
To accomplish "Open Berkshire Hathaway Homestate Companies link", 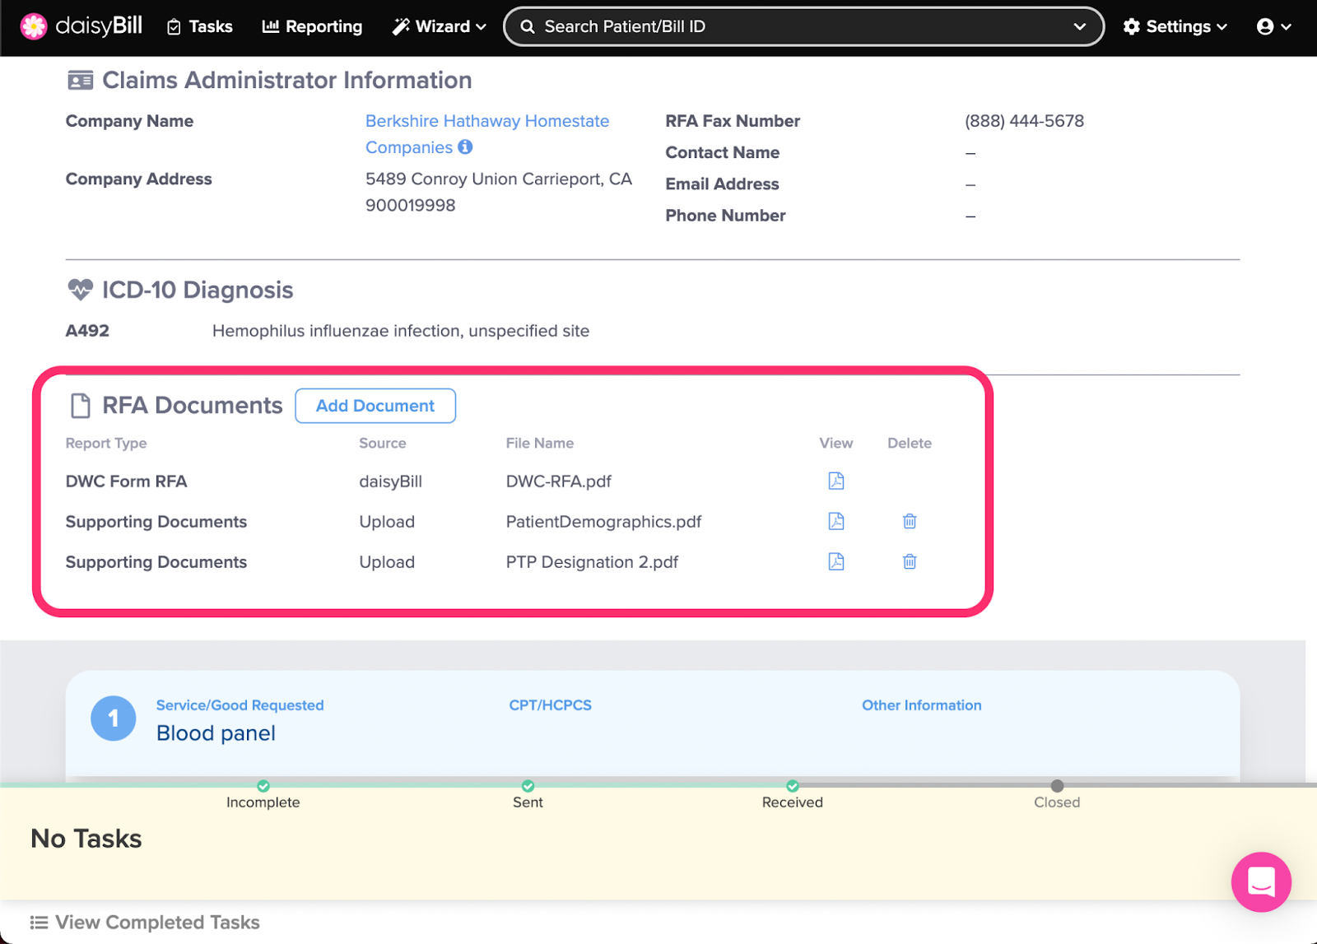I will 486,122.
